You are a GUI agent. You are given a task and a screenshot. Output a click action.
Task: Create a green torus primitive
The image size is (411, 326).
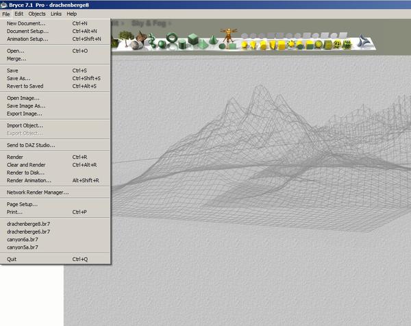[172, 38]
